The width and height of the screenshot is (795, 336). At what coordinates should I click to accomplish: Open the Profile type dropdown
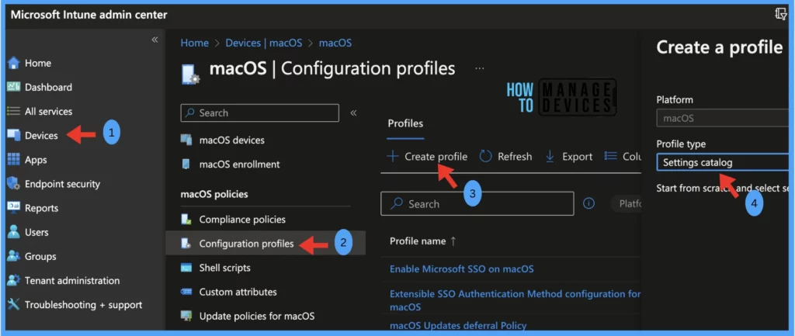point(723,163)
